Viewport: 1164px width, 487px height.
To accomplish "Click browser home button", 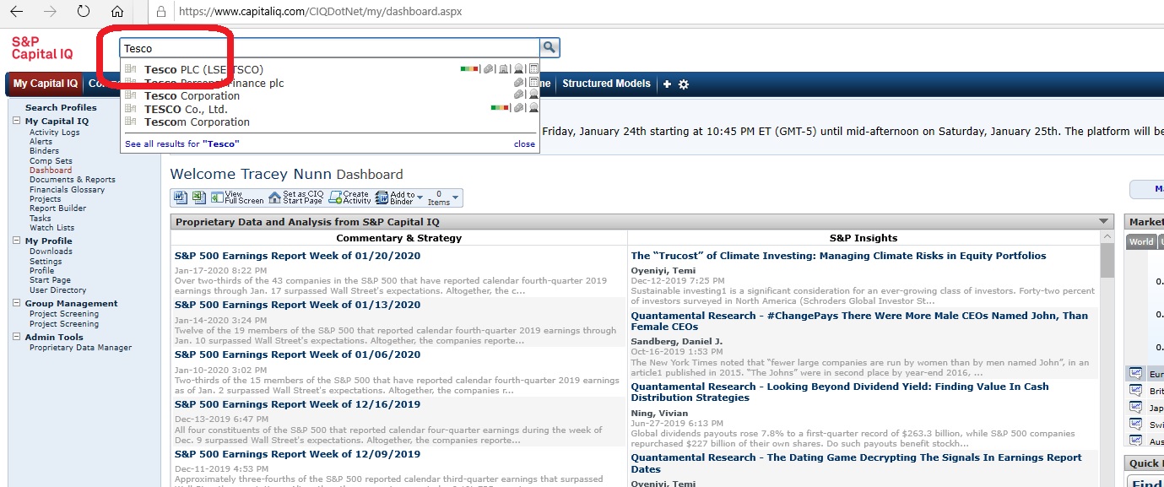I will [117, 12].
